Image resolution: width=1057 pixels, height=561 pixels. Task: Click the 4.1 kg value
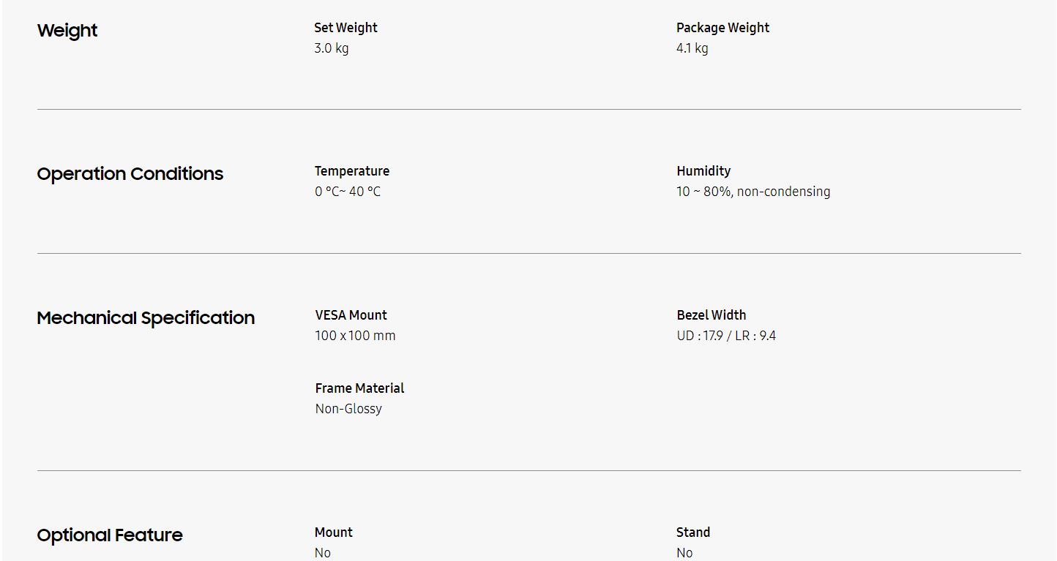tap(692, 48)
